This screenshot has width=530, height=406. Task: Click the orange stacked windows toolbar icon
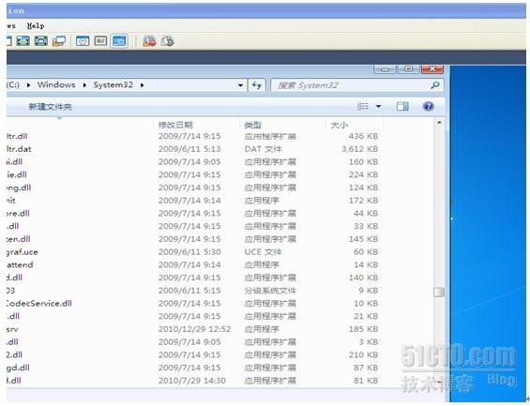point(59,41)
